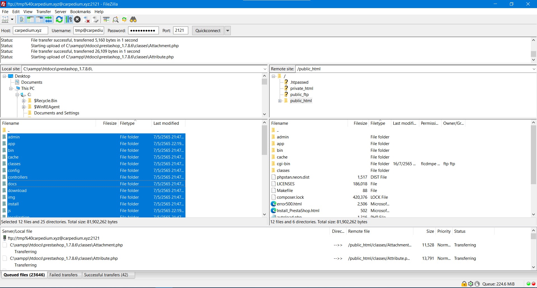The image size is (537, 288).
Task: Toggle local directory tree display
Action: (30, 20)
